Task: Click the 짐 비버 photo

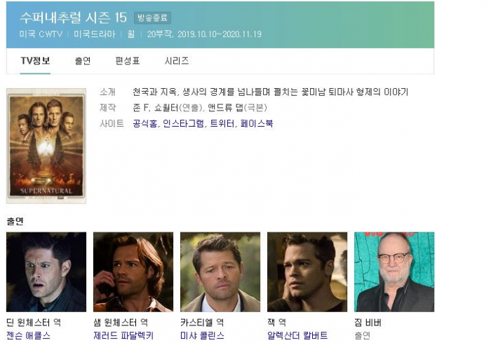Action: click(394, 272)
